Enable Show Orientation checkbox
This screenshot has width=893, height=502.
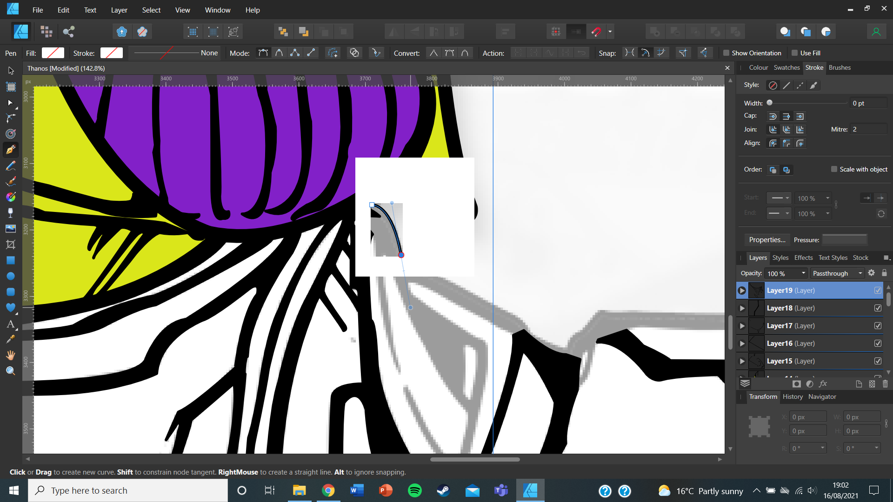pos(726,53)
